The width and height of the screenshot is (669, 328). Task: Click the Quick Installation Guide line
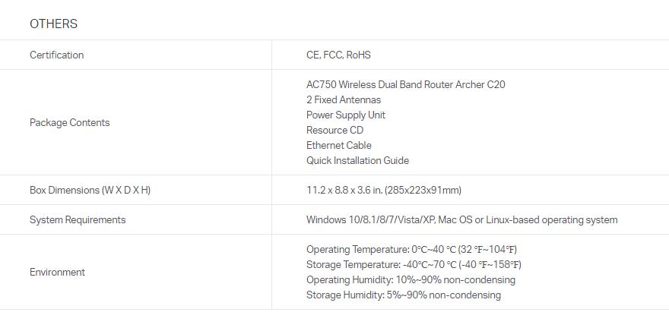coord(357,160)
